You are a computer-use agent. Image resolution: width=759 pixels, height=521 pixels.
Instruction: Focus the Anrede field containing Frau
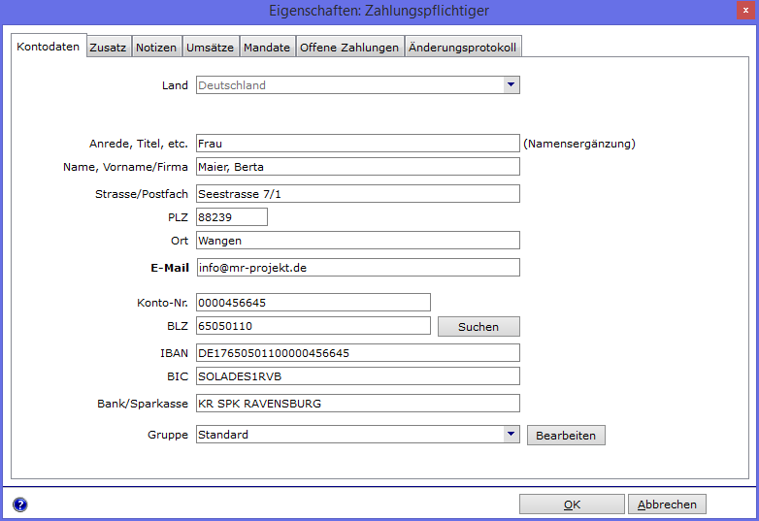click(358, 144)
